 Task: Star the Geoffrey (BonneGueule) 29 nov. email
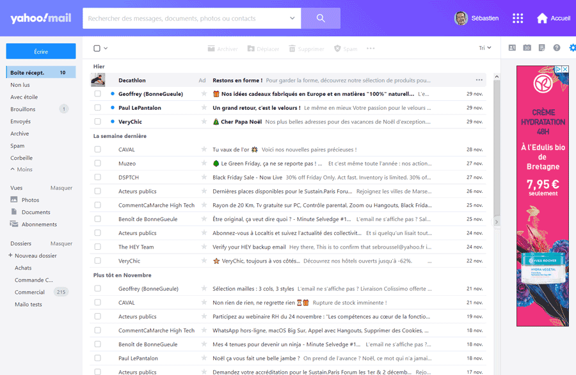point(204,94)
